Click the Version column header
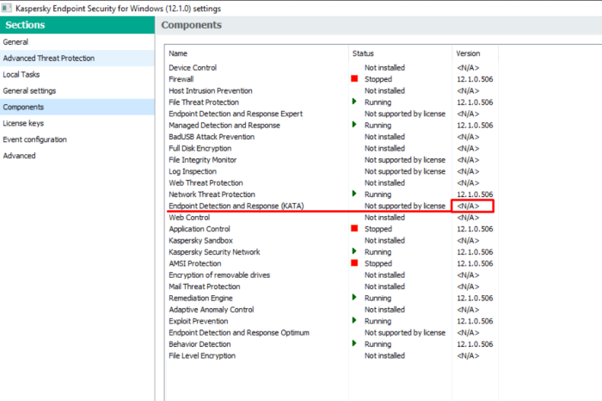 coord(468,53)
